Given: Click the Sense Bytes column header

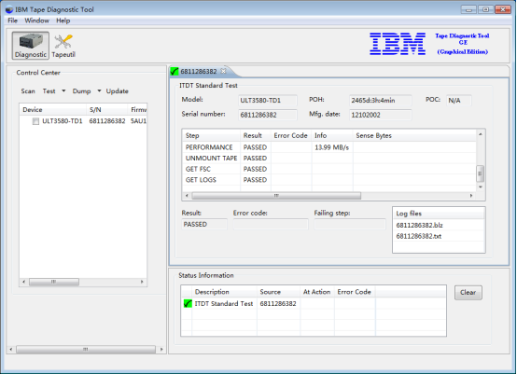Looking at the screenshot, I should tap(414, 135).
